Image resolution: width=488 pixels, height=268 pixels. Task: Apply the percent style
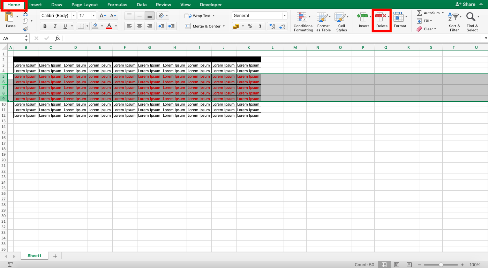tap(250, 26)
